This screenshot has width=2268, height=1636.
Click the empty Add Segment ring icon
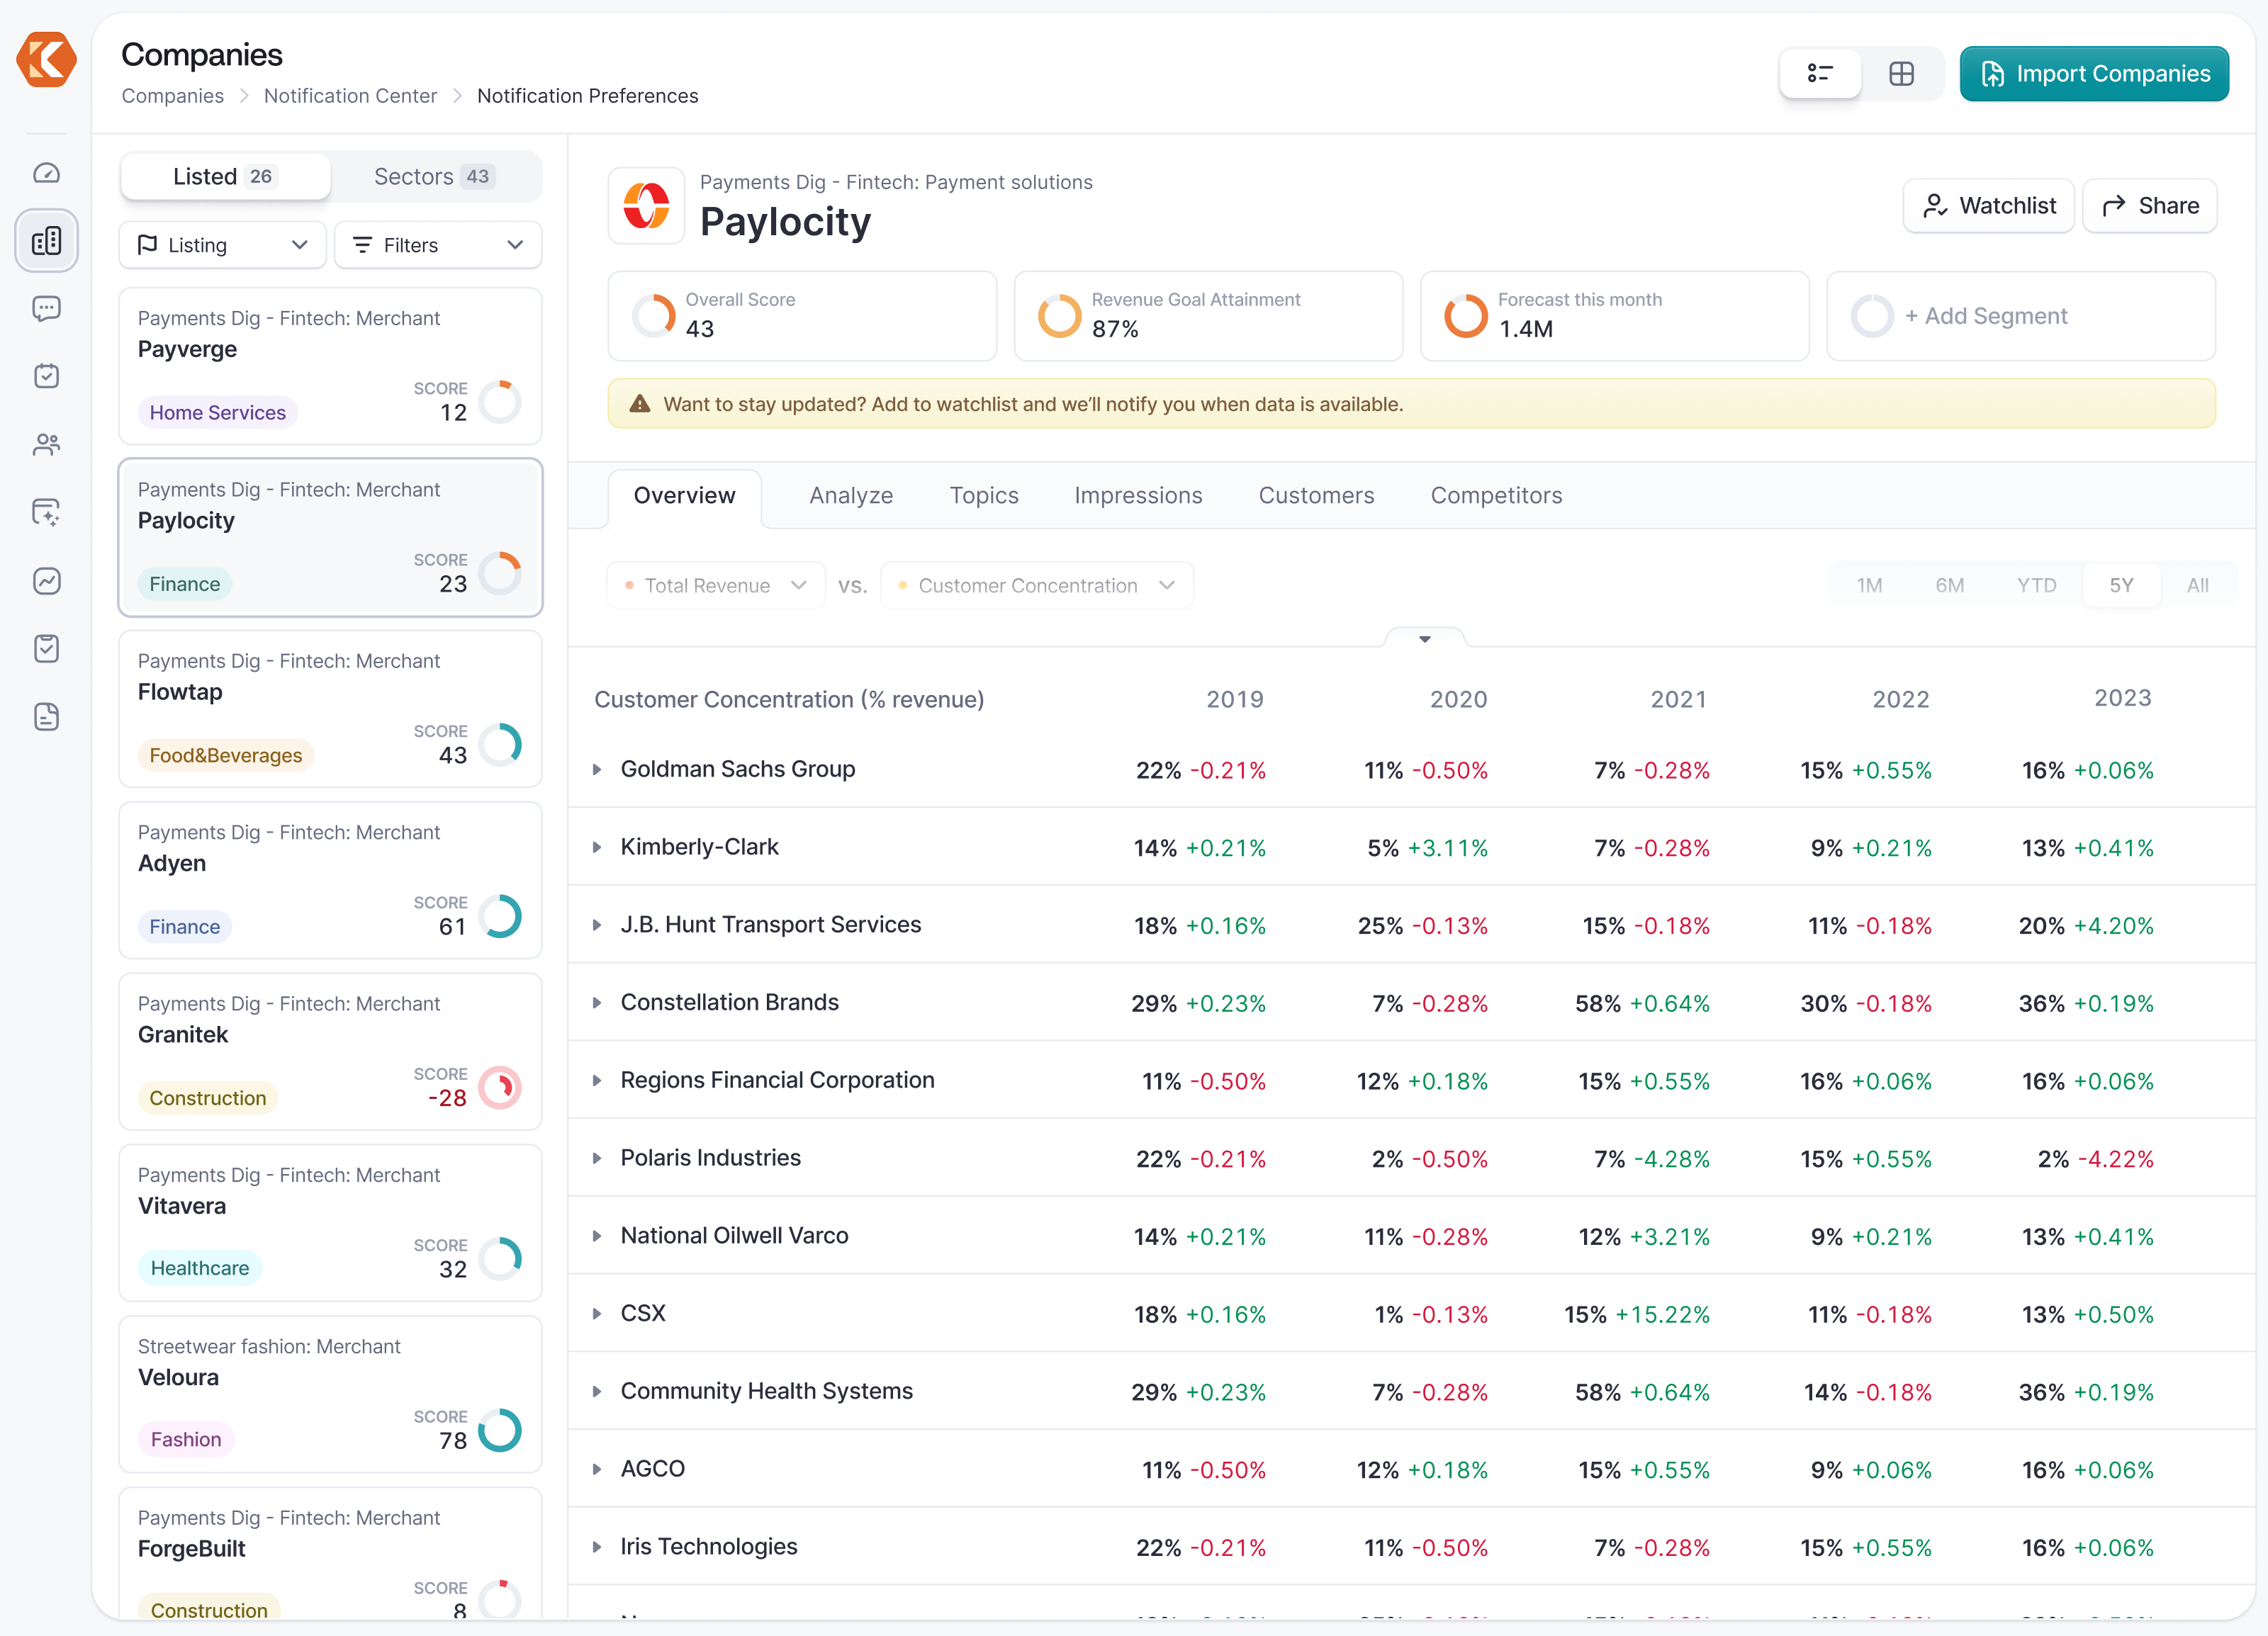coord(1872,316)
